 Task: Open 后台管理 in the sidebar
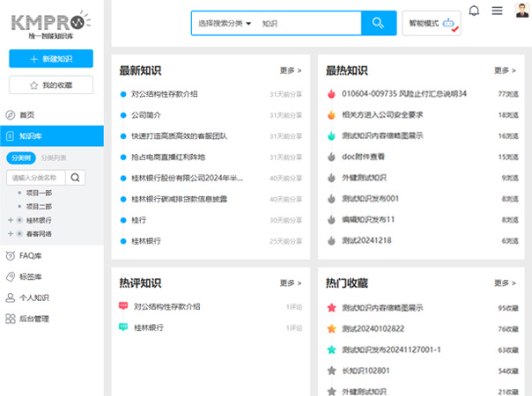pos(33,319)
